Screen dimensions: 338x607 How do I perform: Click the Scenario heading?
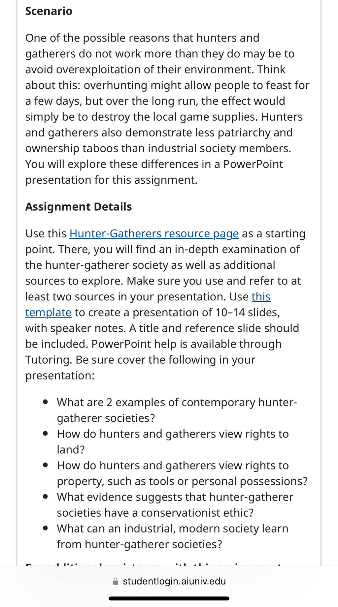click(49, 11)
